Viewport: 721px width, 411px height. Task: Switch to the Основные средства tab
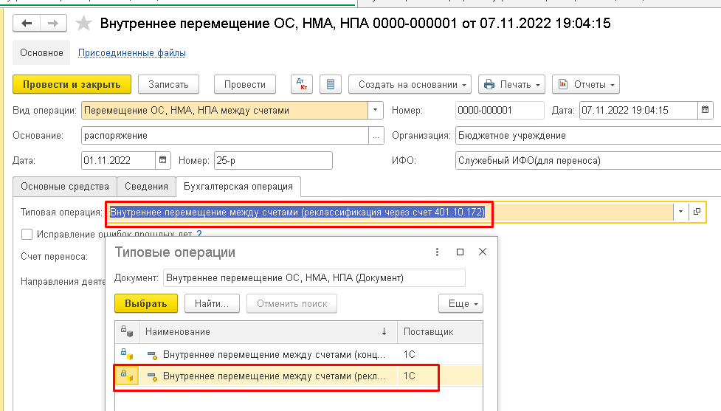click(65, 187)
